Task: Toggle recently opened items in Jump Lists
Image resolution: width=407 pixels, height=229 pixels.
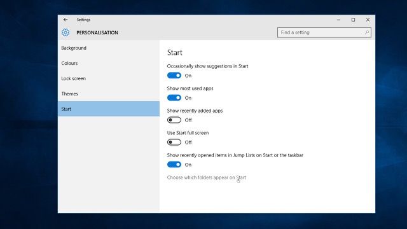Action: click(174, 165)
